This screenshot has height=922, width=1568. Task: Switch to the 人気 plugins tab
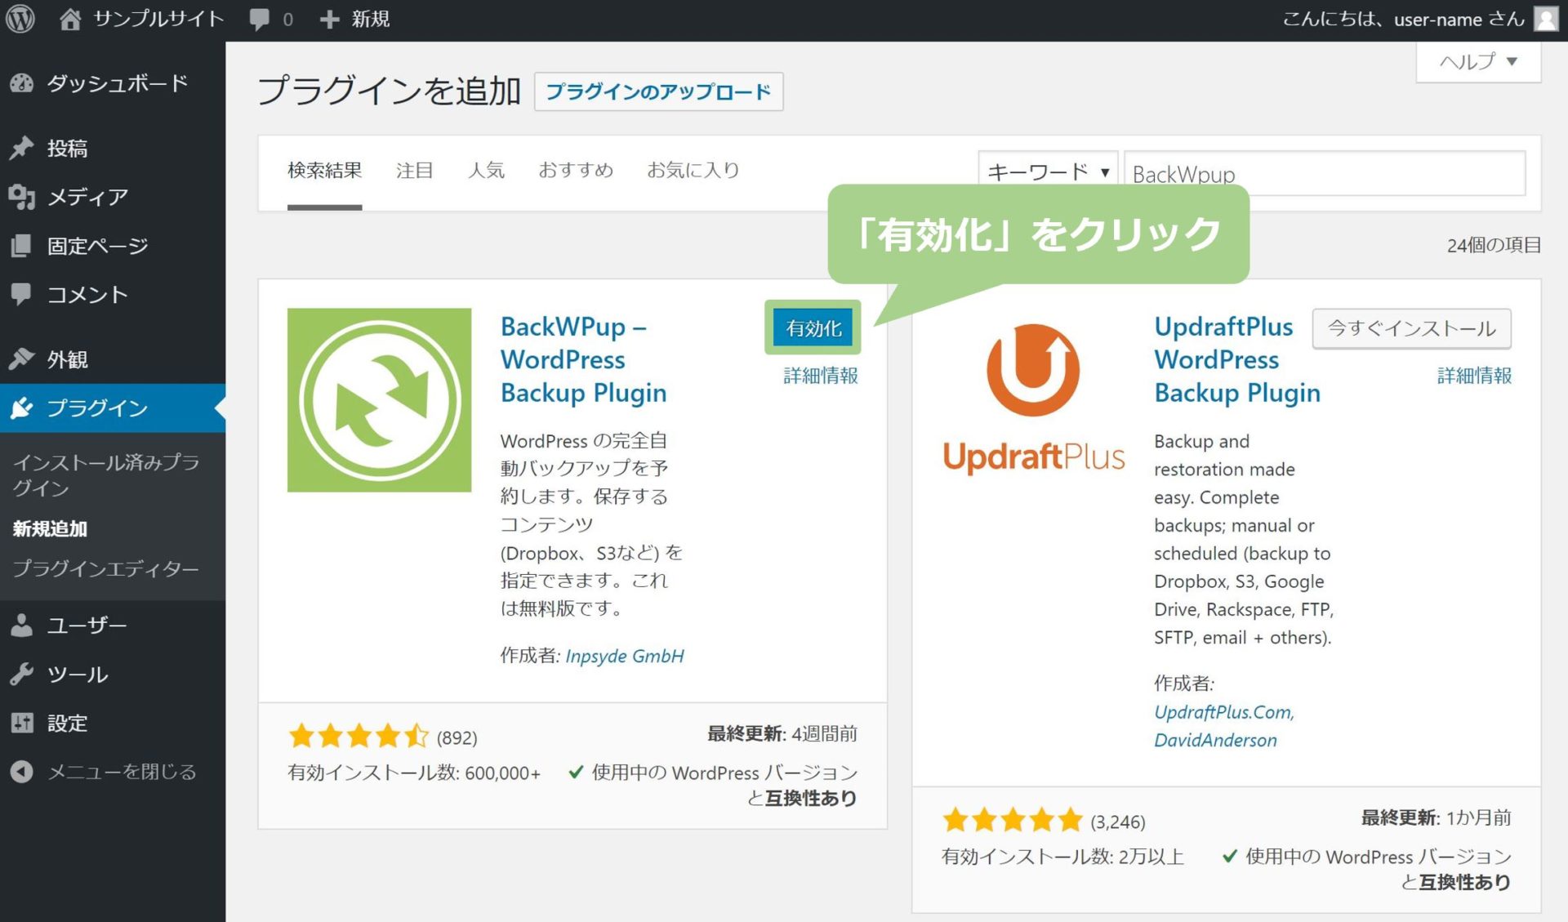pyautogui.click(x=487, y=170)
